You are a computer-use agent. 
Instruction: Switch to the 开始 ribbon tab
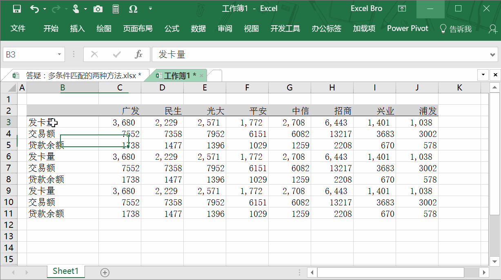point(51,29)
